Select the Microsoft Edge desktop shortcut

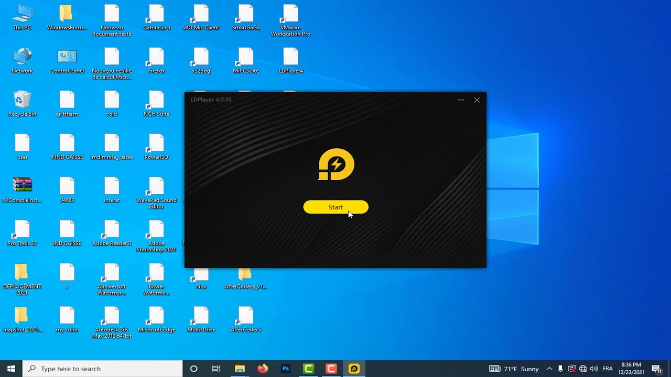pyautogui.click(x=156, y=320)
